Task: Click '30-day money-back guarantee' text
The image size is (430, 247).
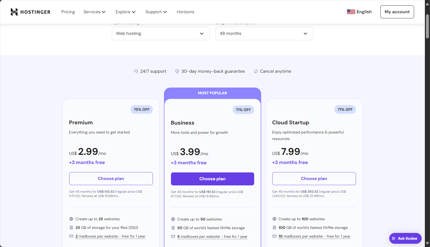Action: [213, 71]
